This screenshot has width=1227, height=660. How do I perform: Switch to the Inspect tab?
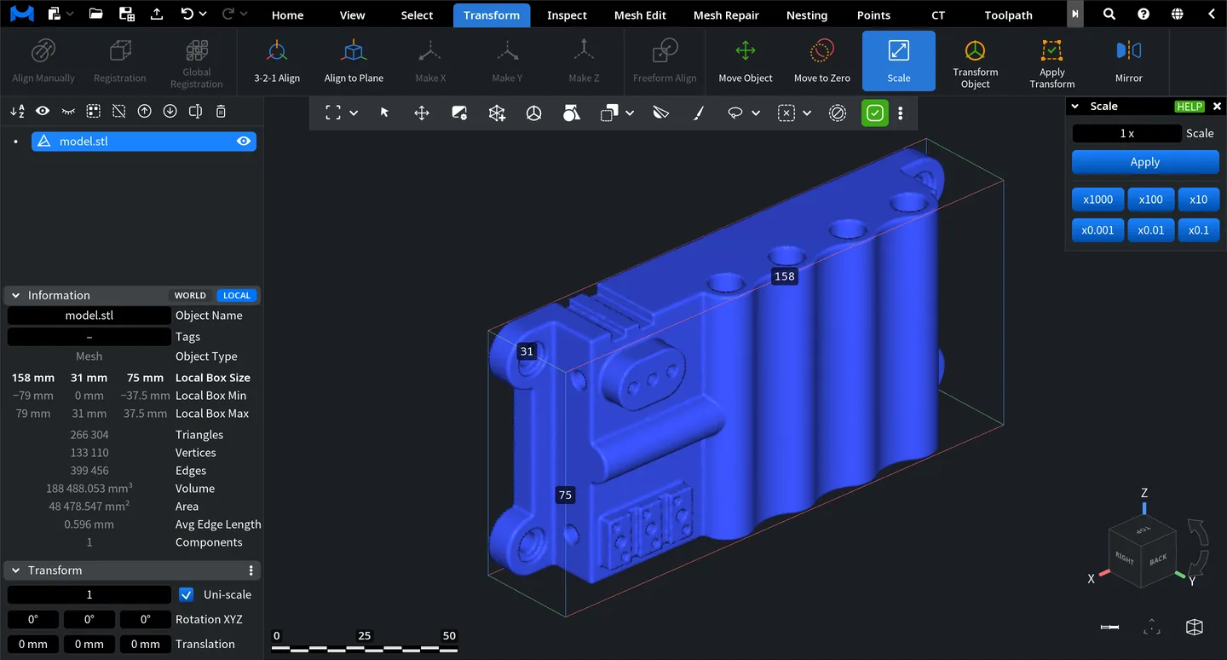point(567,14)
